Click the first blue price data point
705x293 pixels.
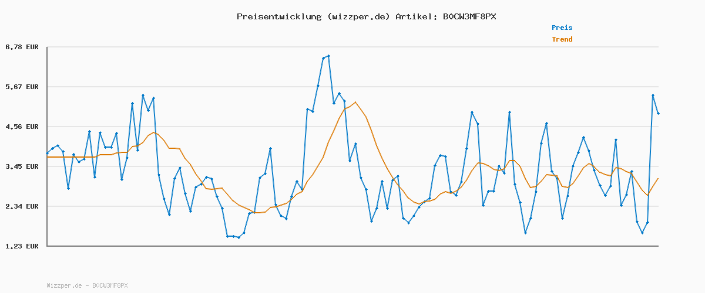(47, 154)
